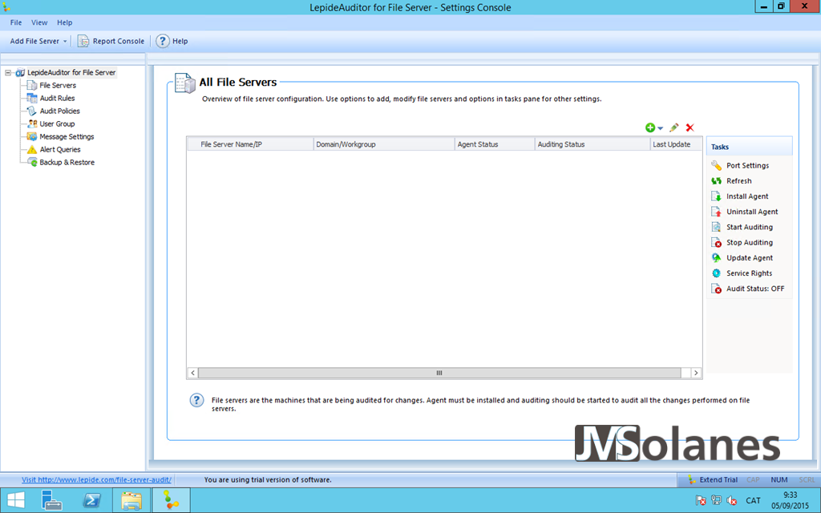Click the Extend Trial button
This screenshot has width=821, height=513.
click(x=713, y=479)
